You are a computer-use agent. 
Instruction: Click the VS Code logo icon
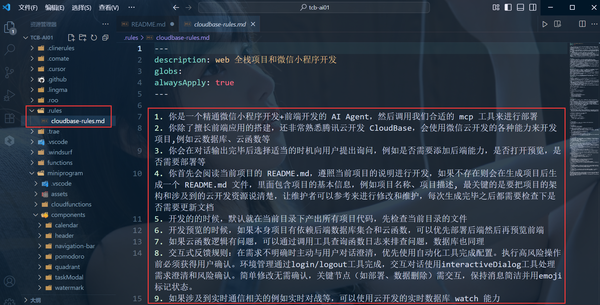[x=6, y=7]
